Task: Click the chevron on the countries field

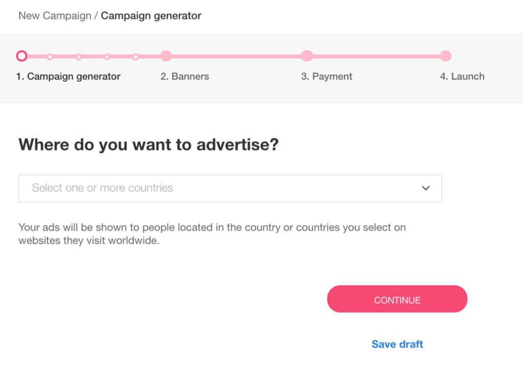Action: coord(425,188)
